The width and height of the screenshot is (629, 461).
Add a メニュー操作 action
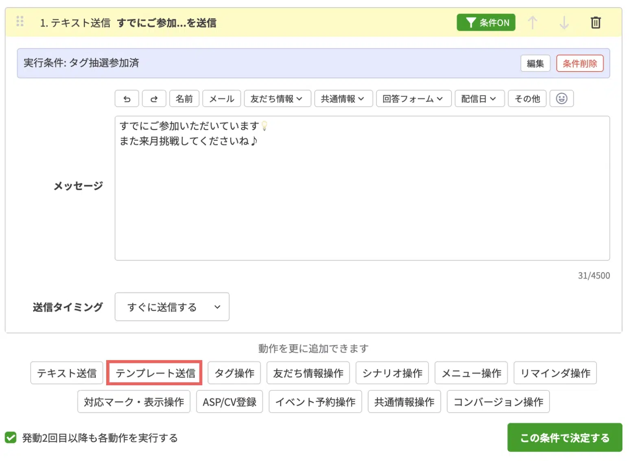471,373
